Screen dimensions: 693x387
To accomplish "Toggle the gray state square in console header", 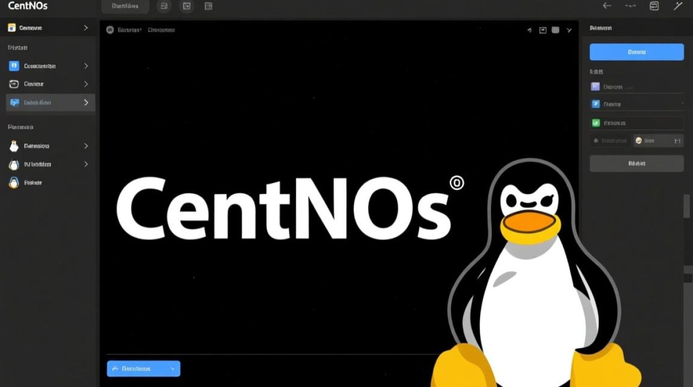I will click(x=555, y=30).
